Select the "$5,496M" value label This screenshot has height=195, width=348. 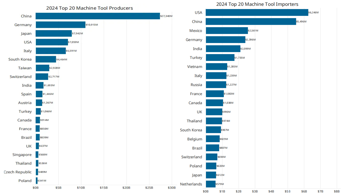coord(301,22)
